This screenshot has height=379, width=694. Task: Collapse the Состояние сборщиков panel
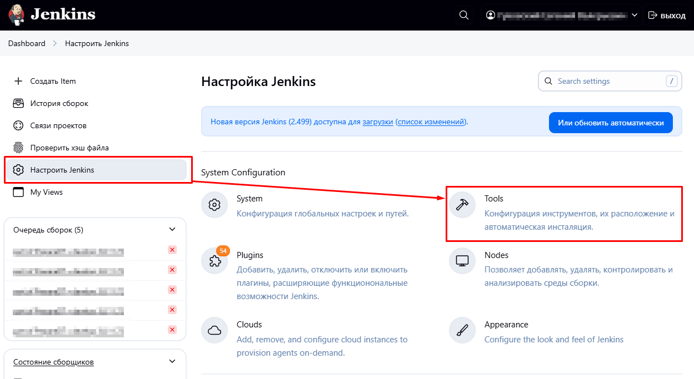tap(172, 362)
